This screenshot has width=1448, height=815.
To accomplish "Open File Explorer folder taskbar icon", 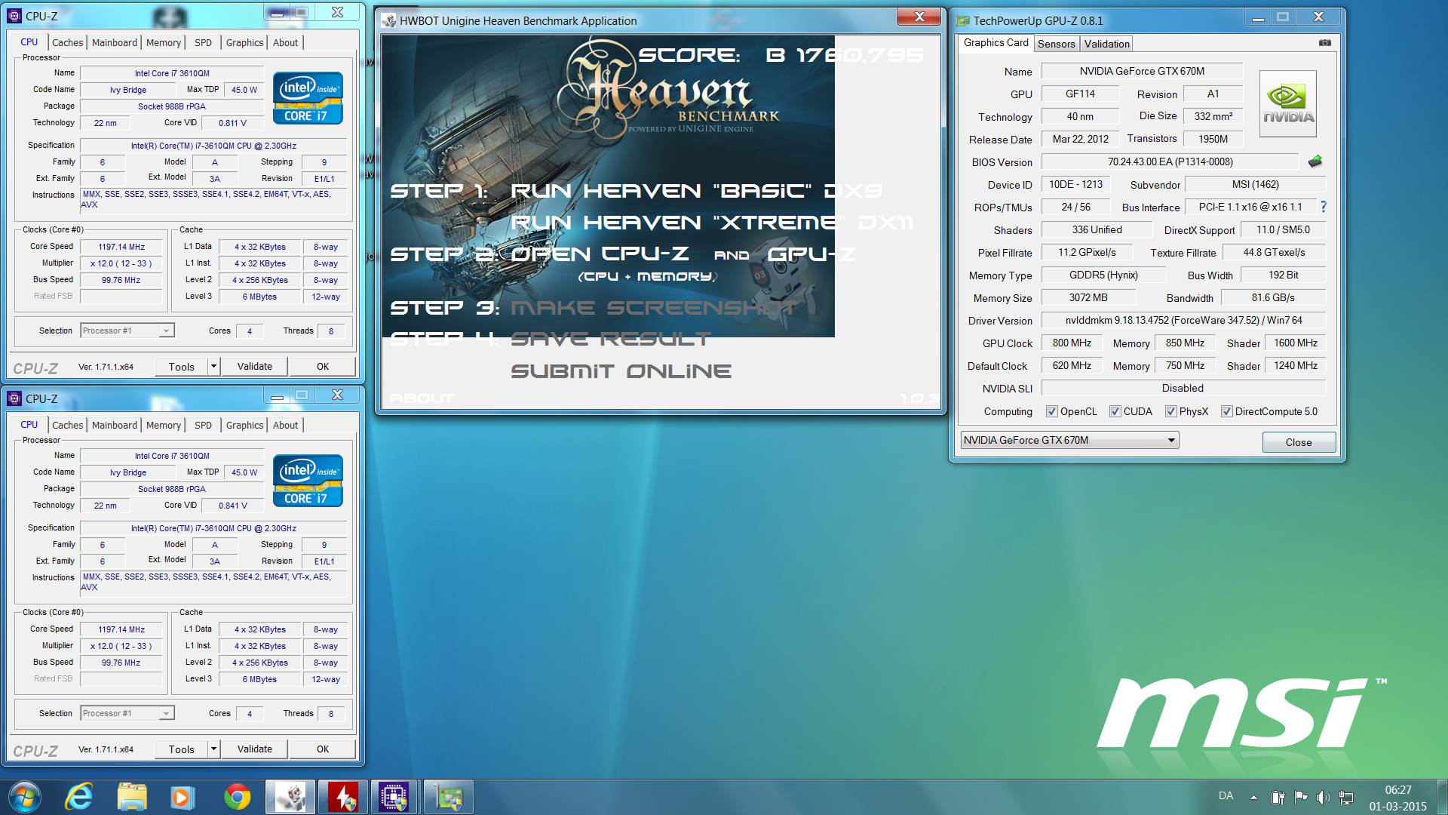I will click(132, 797).
